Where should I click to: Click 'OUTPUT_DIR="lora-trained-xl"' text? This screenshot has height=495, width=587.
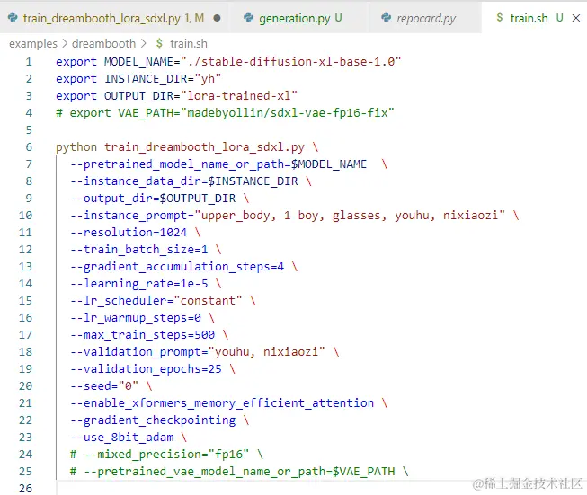tap(200, 96)
